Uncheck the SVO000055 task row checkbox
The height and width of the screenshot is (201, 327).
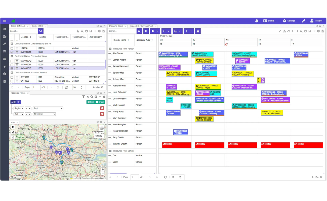coord(12,52)
